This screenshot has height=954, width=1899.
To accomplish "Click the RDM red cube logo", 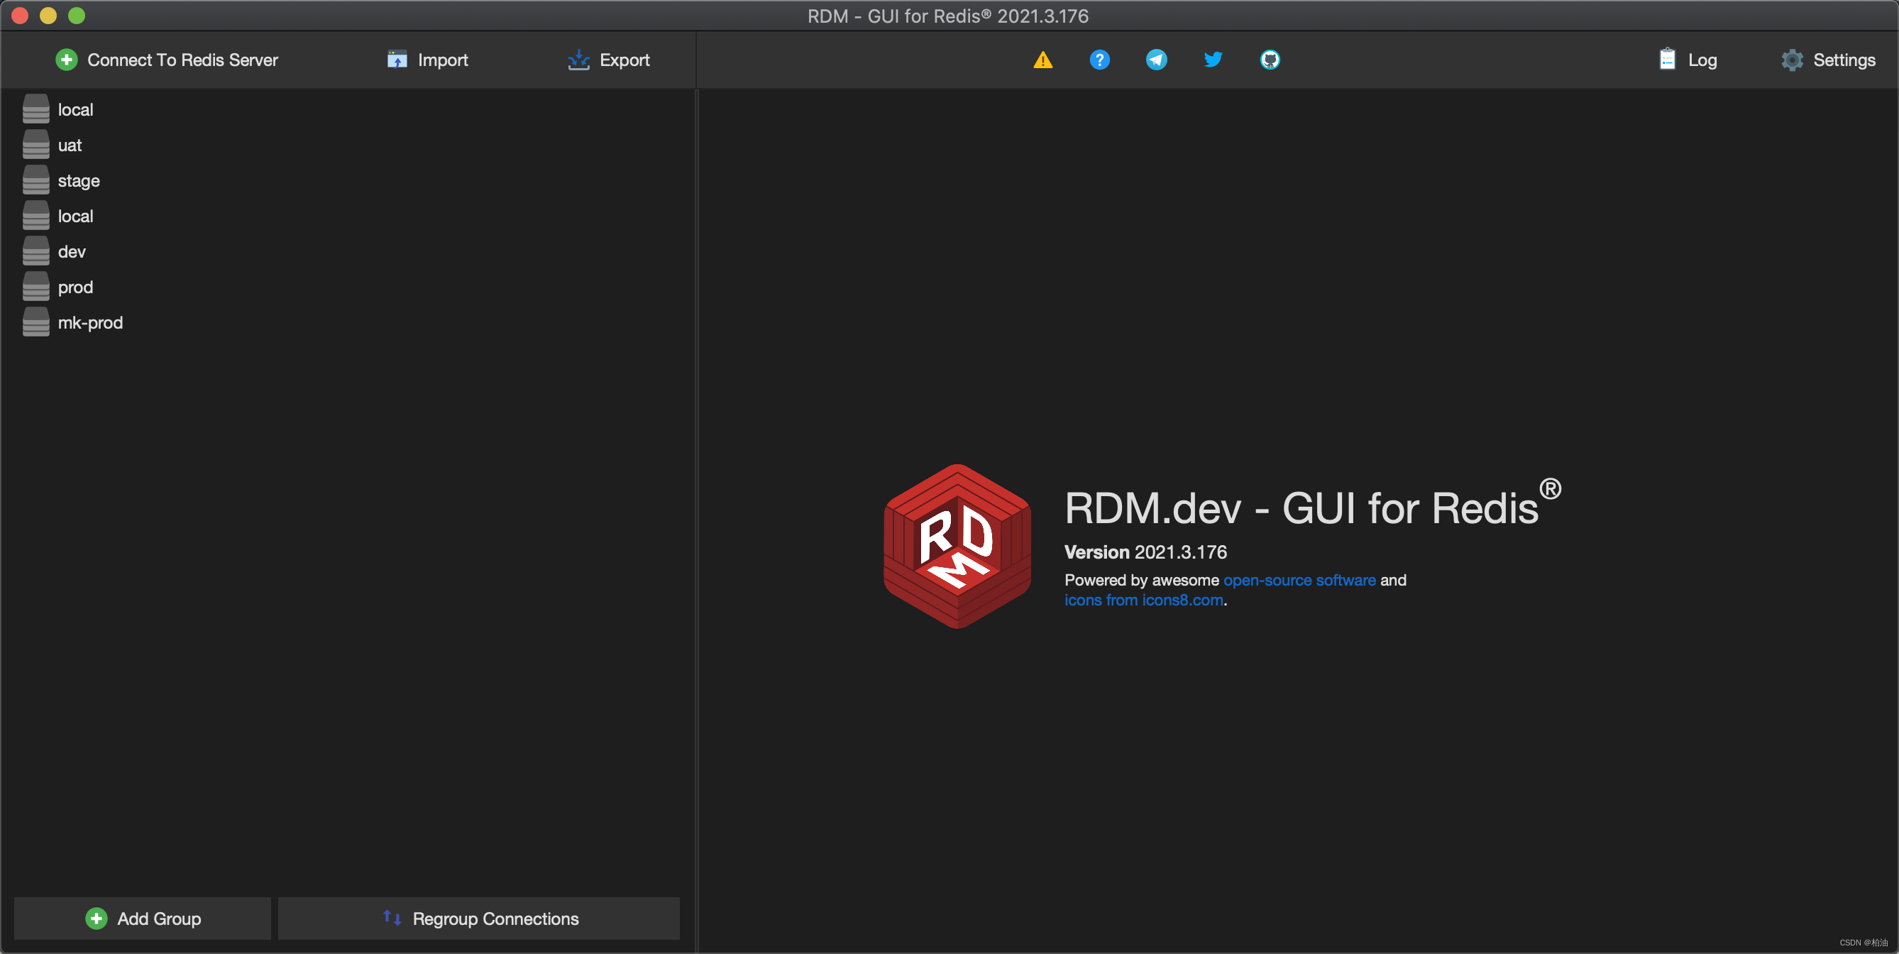I will [957, 547].
